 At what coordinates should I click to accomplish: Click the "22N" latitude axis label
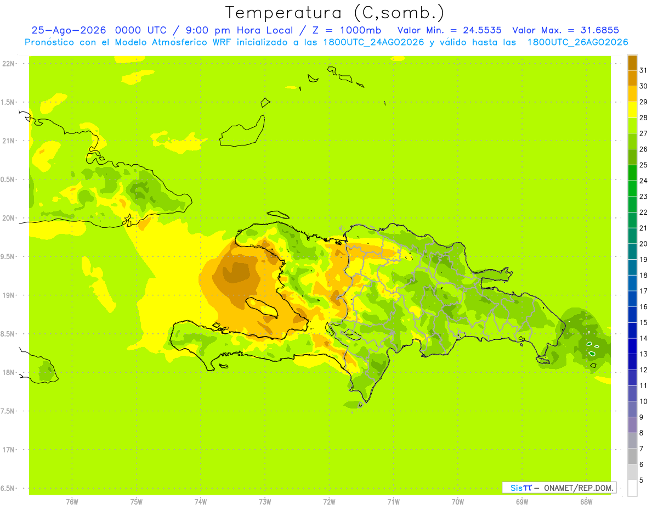coord(8,64)
